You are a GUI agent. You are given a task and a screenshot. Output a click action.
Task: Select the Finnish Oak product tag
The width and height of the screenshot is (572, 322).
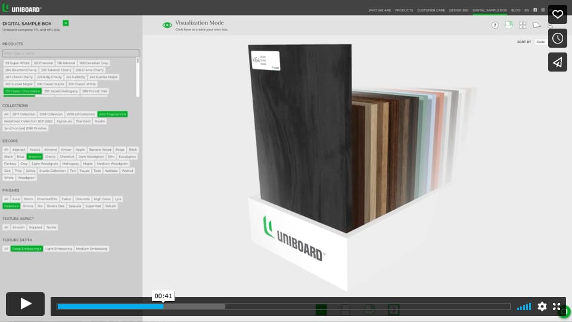(95, 91)
